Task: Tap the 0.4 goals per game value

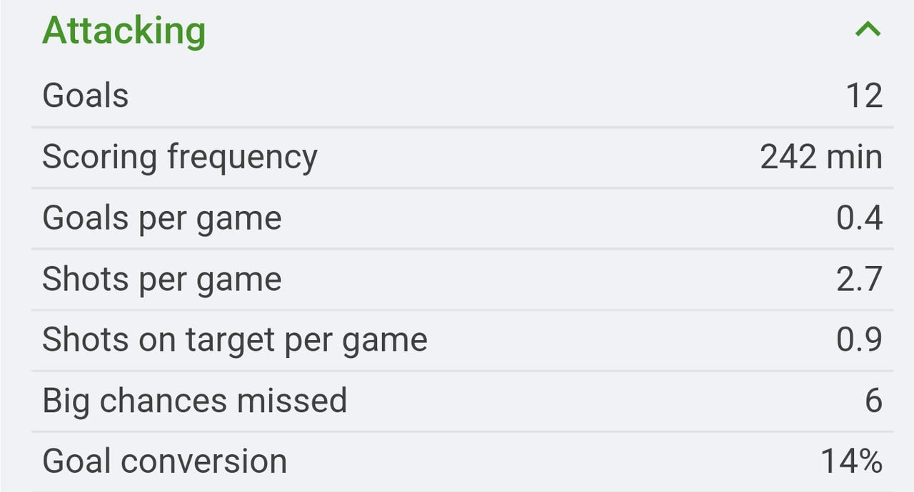Action: pyautogui.click(x=860, y=218)
